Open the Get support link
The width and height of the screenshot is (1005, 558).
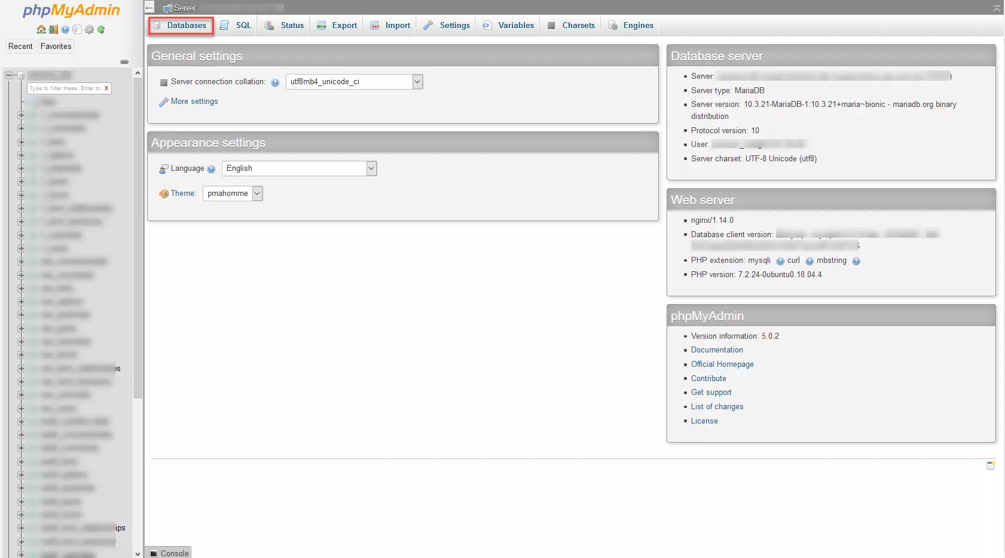tap(711, 393)
